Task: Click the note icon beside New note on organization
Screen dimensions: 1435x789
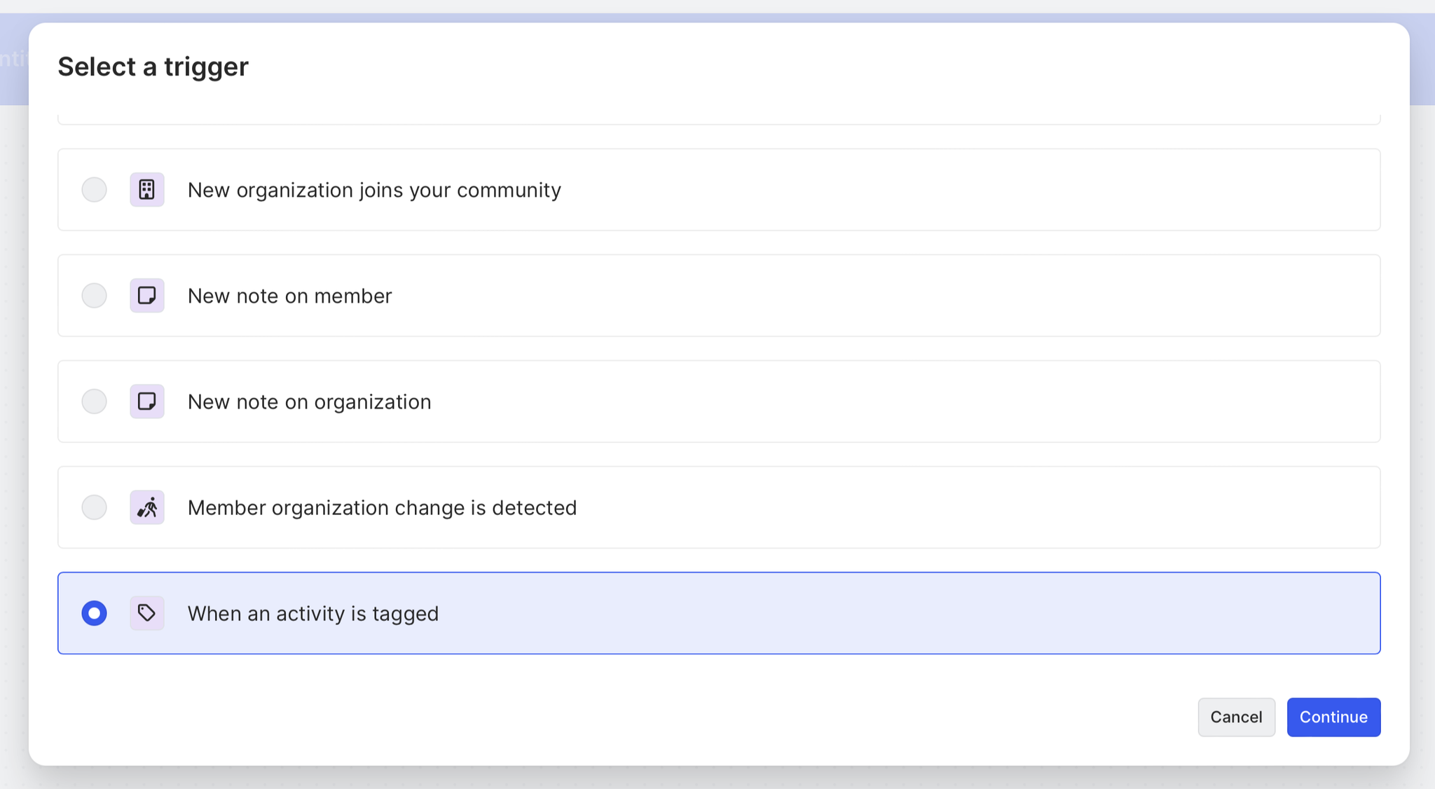Action: (147, 402)
